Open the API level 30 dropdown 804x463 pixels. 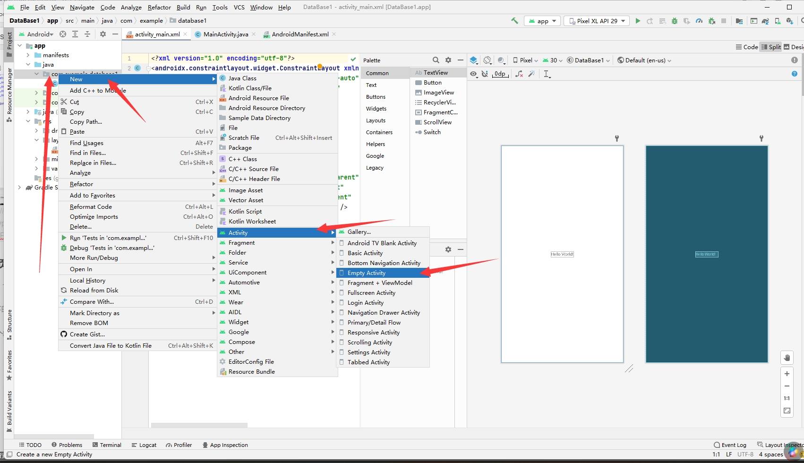552,60
